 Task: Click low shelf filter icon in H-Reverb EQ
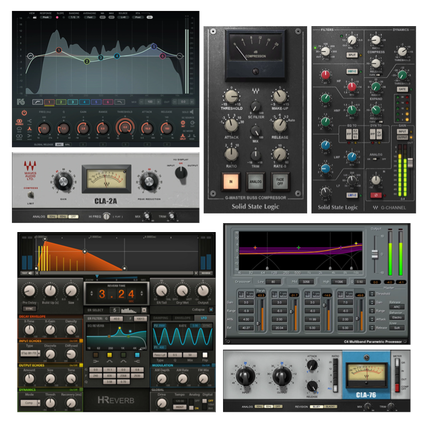pos(96,361)
